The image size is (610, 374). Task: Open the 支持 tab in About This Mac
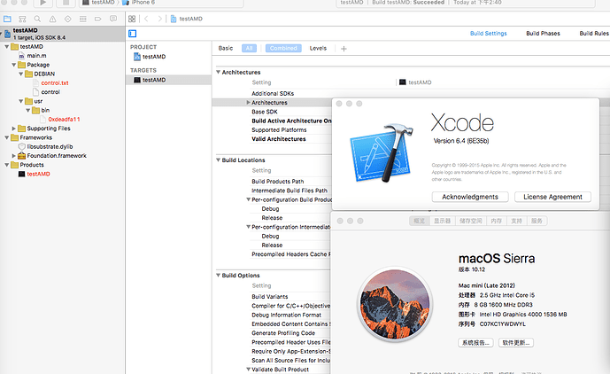pos(517,221)
